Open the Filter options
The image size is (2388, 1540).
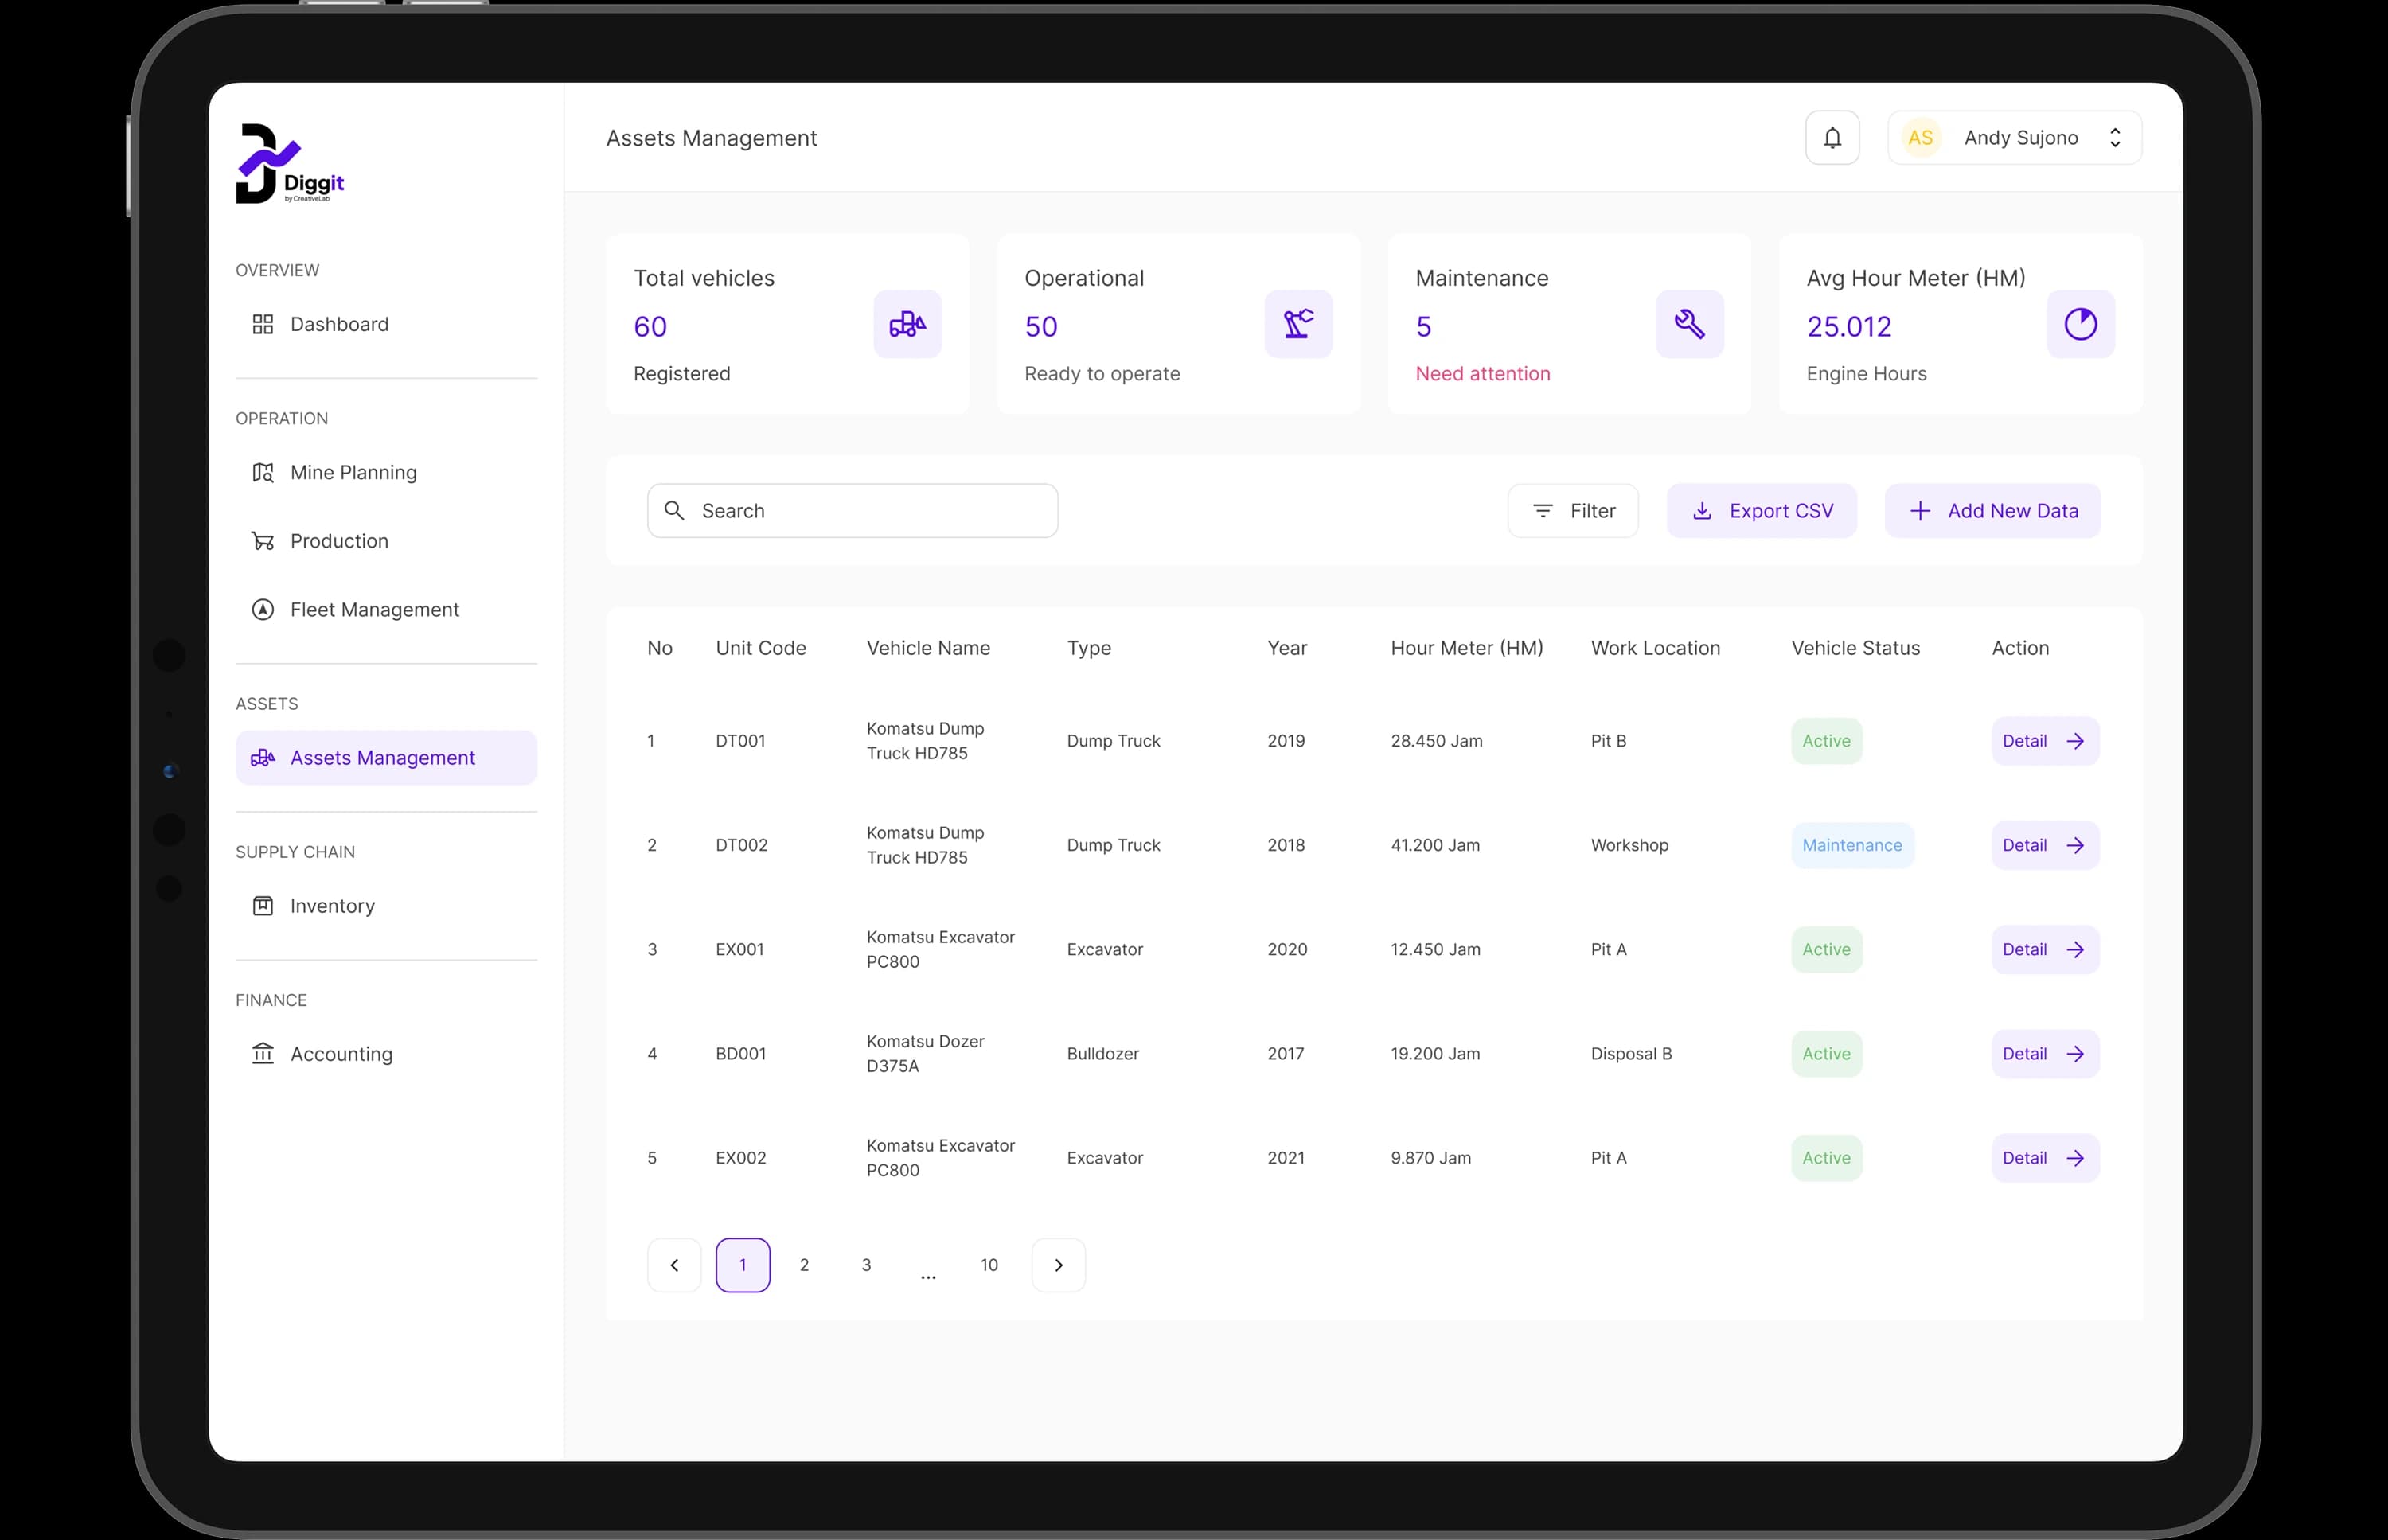[x=1573, y=511]
